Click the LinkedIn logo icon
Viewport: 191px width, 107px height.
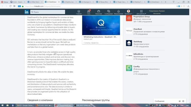pyautogui.click(x=27, y=12)
